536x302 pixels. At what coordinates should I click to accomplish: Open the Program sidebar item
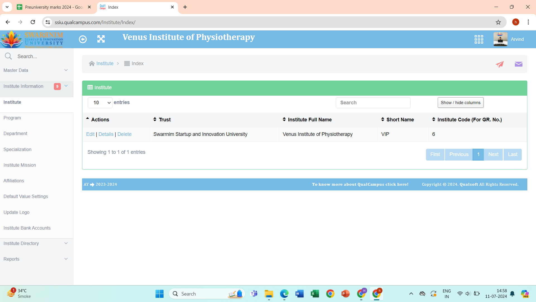[12, 118]
